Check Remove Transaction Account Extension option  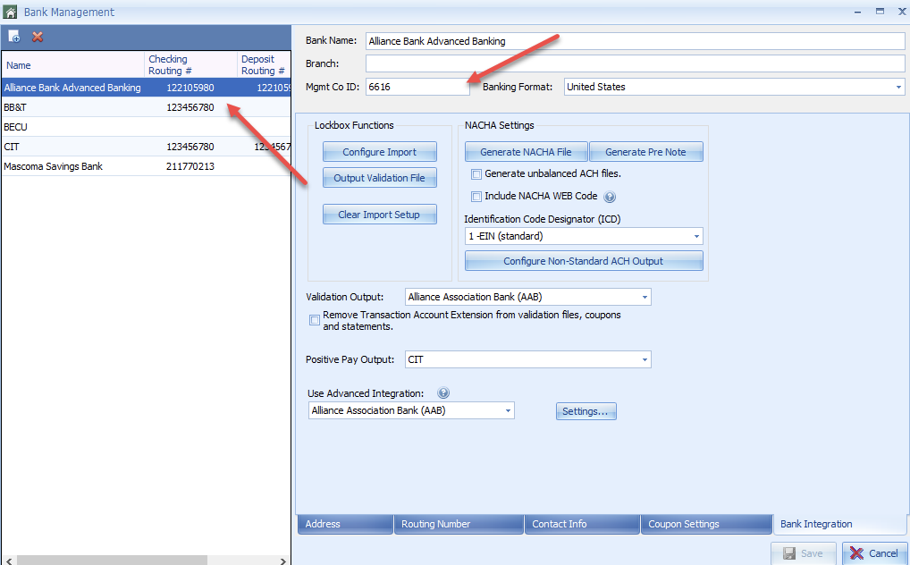click(315, 320)
